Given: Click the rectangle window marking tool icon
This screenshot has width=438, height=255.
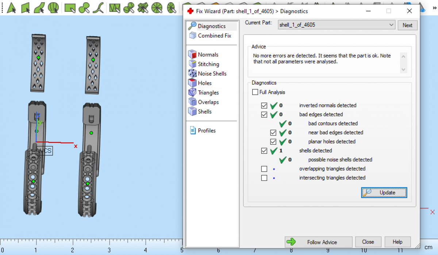Looking at the screenshot, I should point(70,7).
